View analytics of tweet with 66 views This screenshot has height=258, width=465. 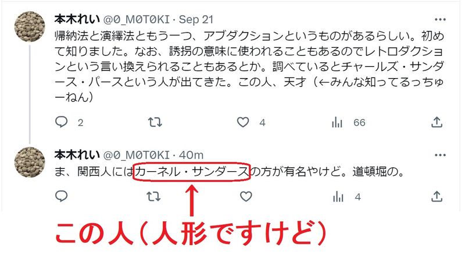tap(337, 122)
